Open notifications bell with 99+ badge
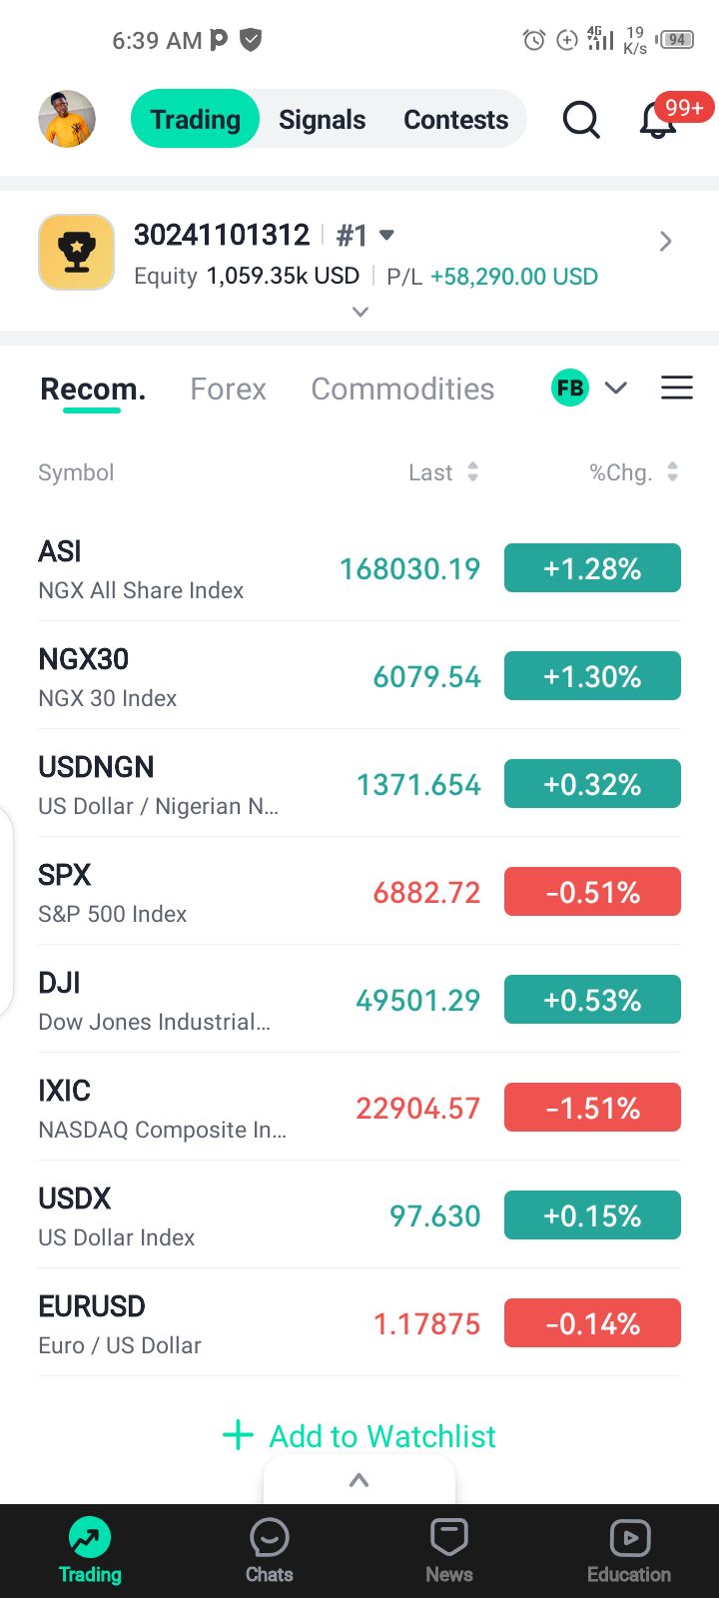The width and height of the screenshot is (719, 1598). [x=658, y=121]
